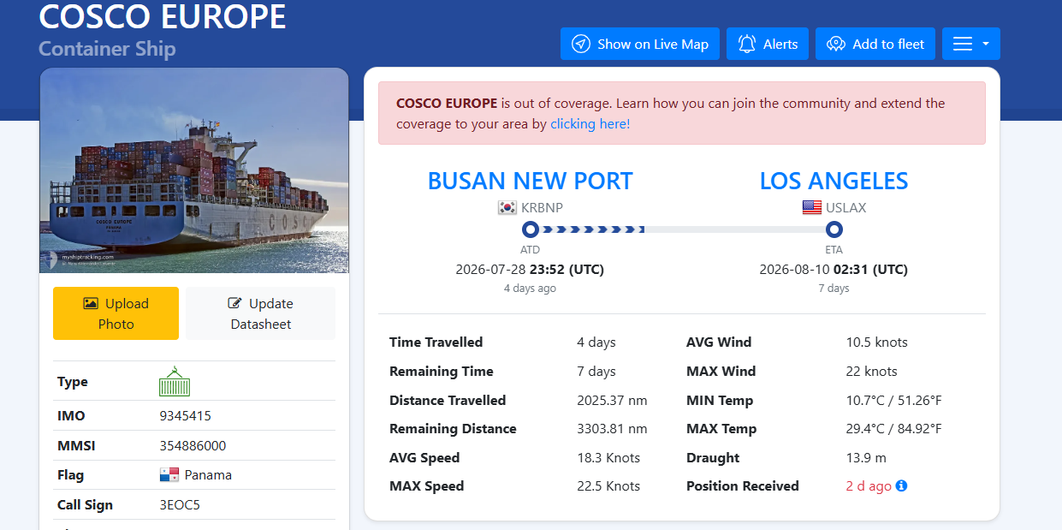
Task: Click the South Korea flag icon
Action: pos(507,207)
